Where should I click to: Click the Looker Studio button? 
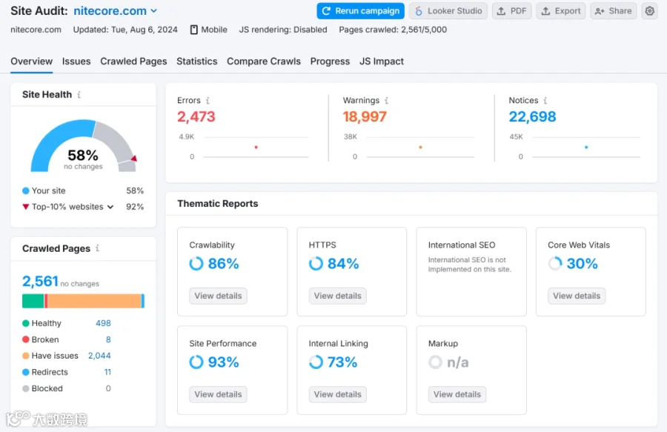pos(448,11)
